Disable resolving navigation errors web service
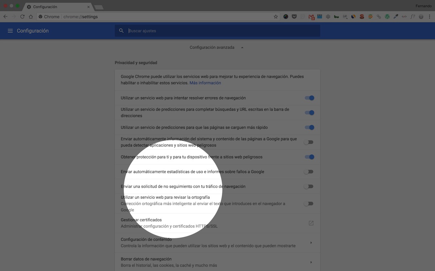Viewport: 435px width, 271px height. pos(309,98)
